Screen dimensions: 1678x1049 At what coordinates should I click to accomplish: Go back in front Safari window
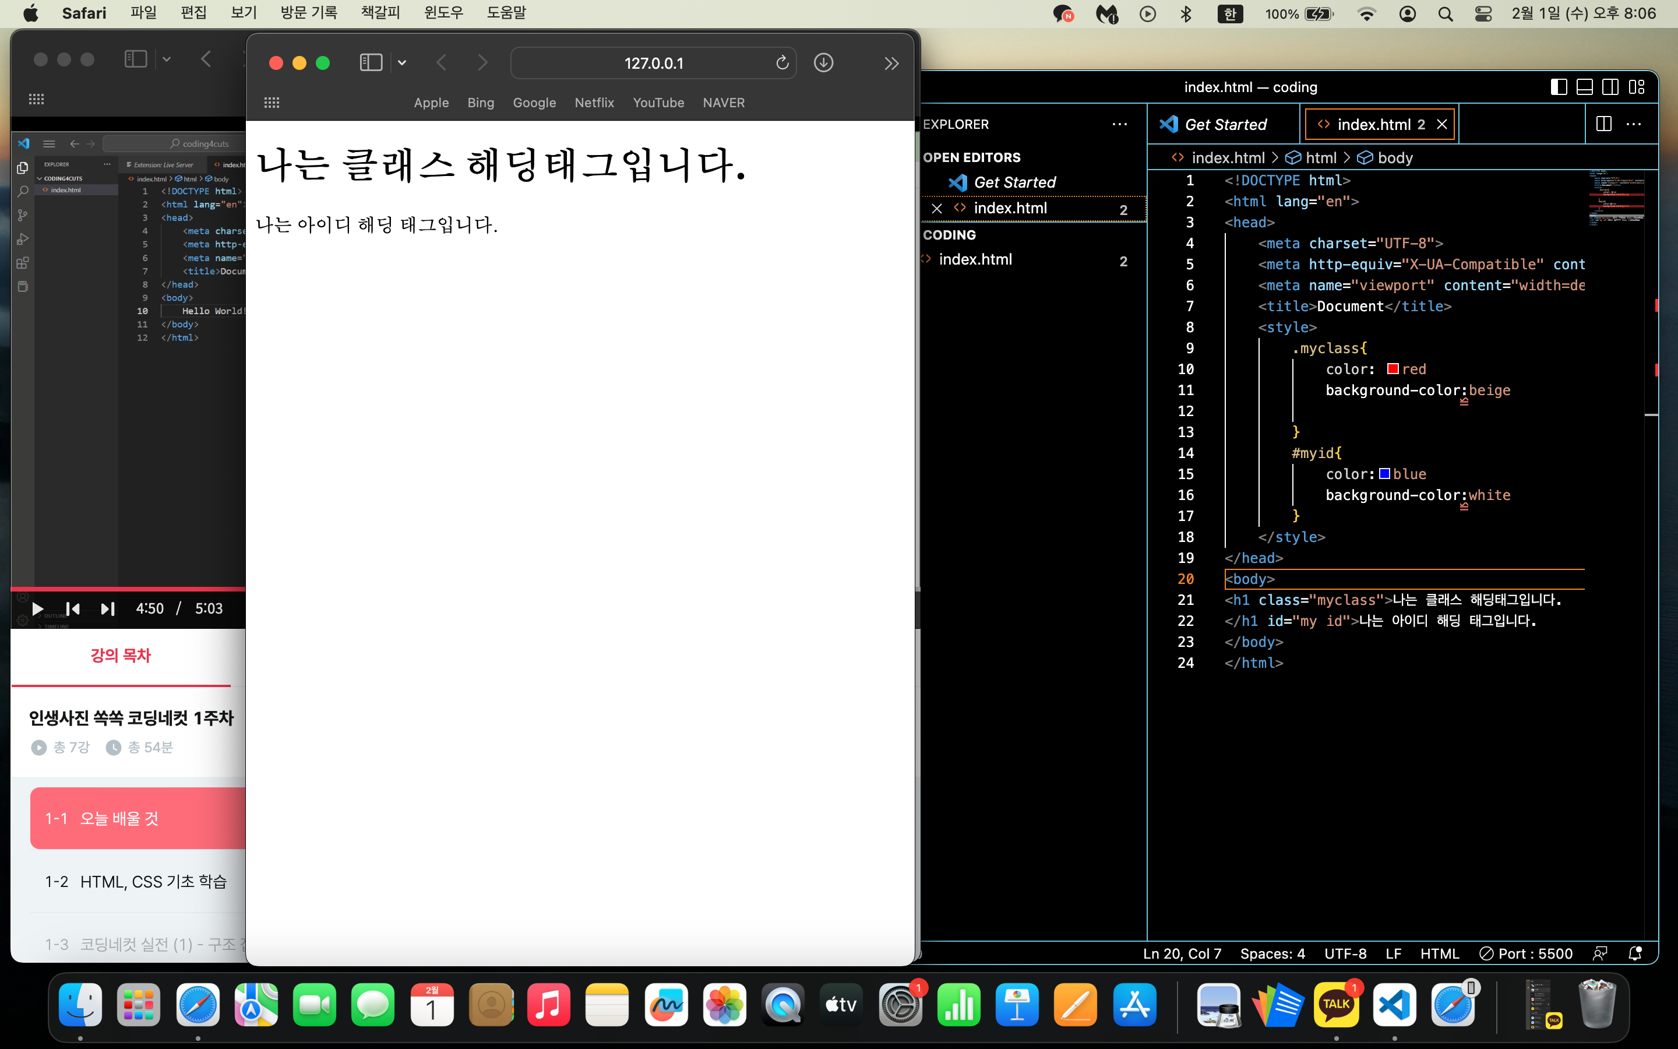coord(442,63)
